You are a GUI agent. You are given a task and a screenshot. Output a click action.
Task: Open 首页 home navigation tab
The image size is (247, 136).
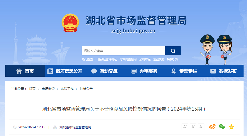25,71
